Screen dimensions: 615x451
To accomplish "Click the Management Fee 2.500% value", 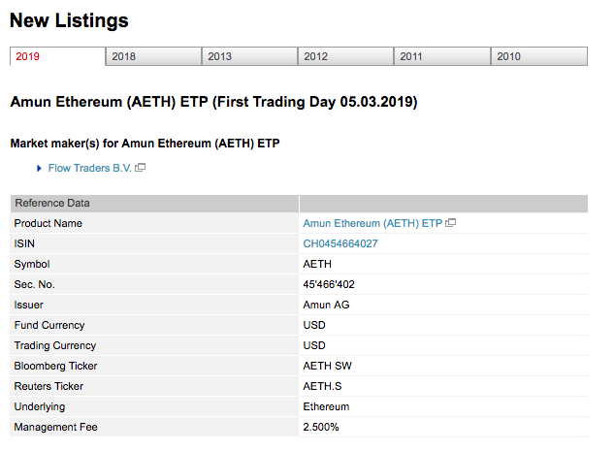I will [x=321, y=427].
